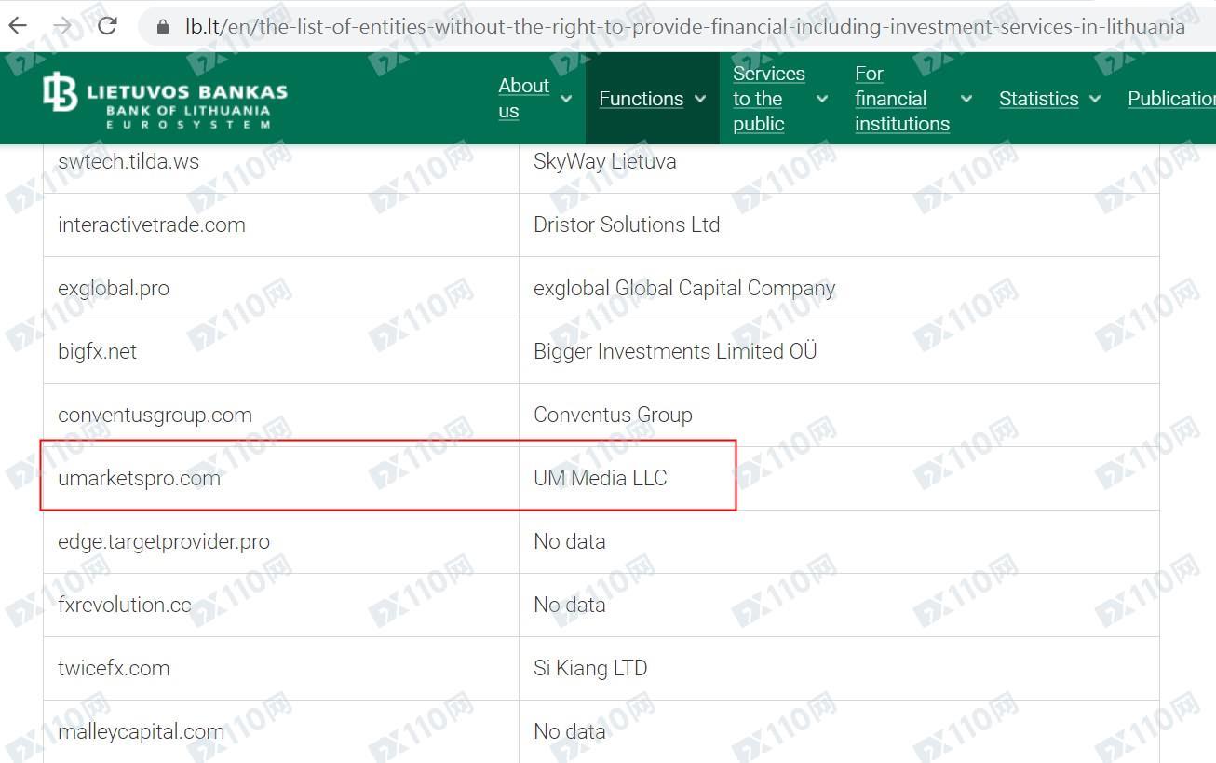Click the Lietuvos Bankas logo
This screenshot has height=763, width=1216.
click(165, 99)
